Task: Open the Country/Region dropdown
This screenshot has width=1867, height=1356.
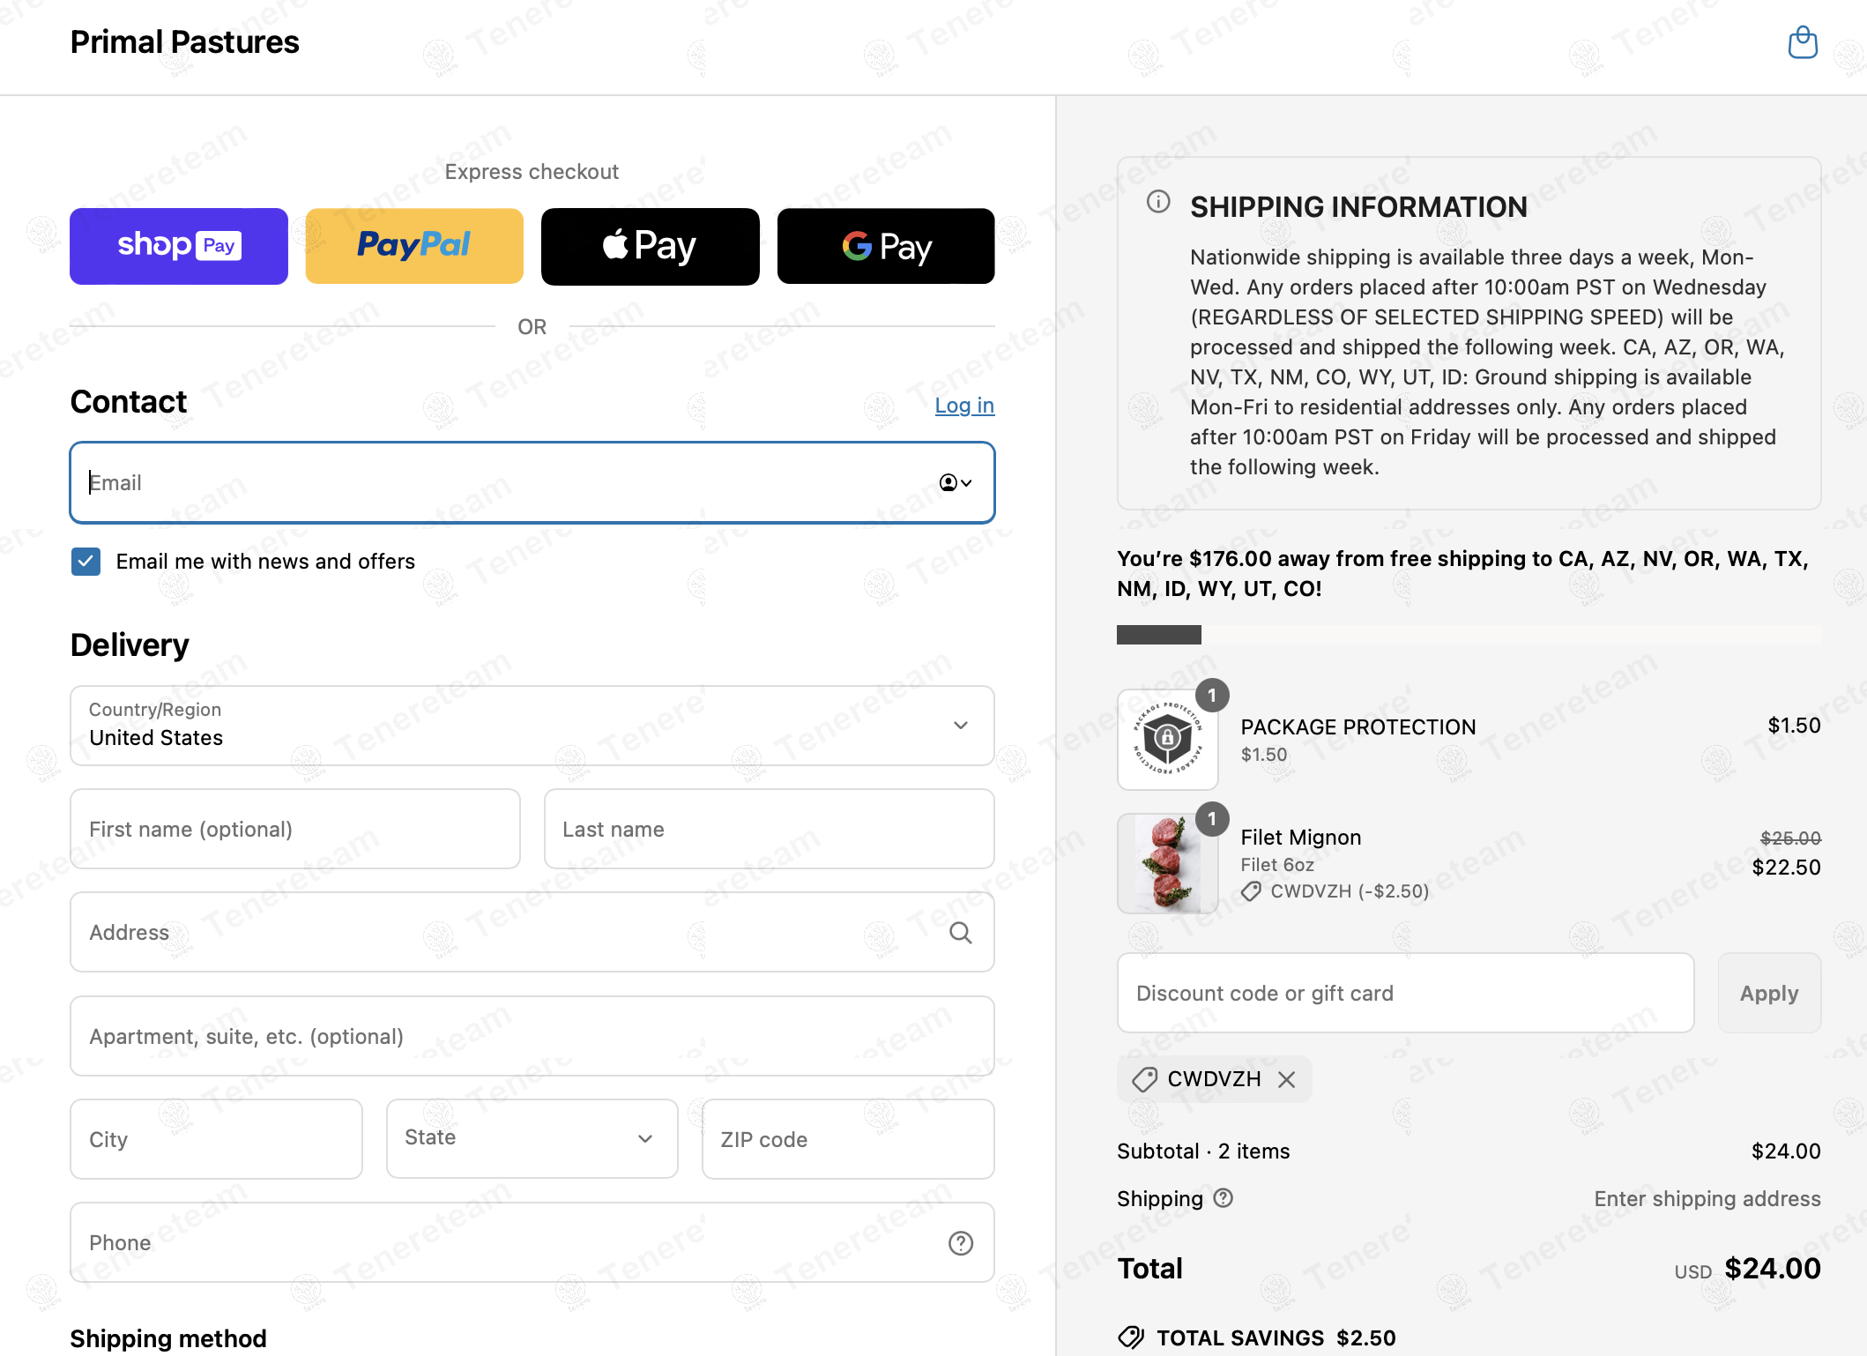Action: point(532,726)
